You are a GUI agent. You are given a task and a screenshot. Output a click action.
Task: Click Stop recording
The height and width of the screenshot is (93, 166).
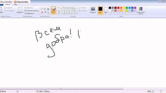(x=21, y=2)
